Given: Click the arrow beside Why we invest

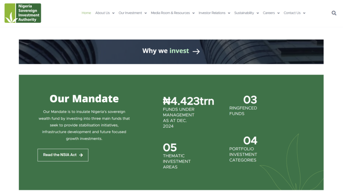Looking at the screenshot, I should click(196, 51).
